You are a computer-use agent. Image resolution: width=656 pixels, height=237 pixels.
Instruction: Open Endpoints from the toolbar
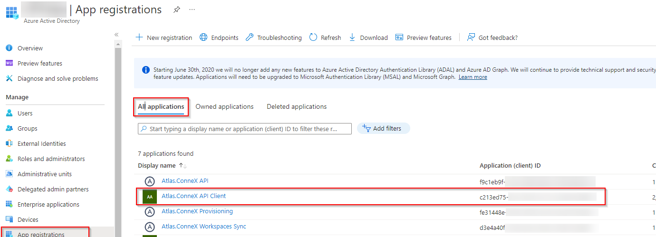coord(219,38)
